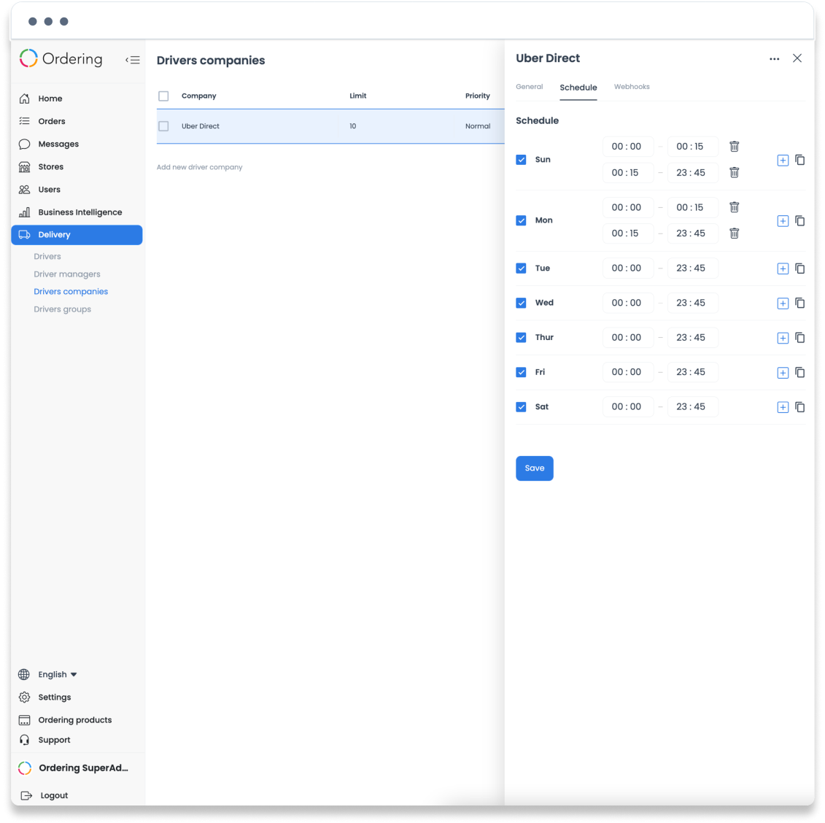825x823 pixels.
Task: Disable the Sun schedule checkbox
Action: pyautogui.click(x=521, y=160)
